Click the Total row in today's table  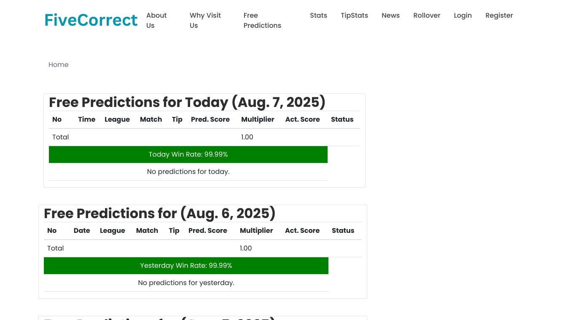tap(61, 137)
